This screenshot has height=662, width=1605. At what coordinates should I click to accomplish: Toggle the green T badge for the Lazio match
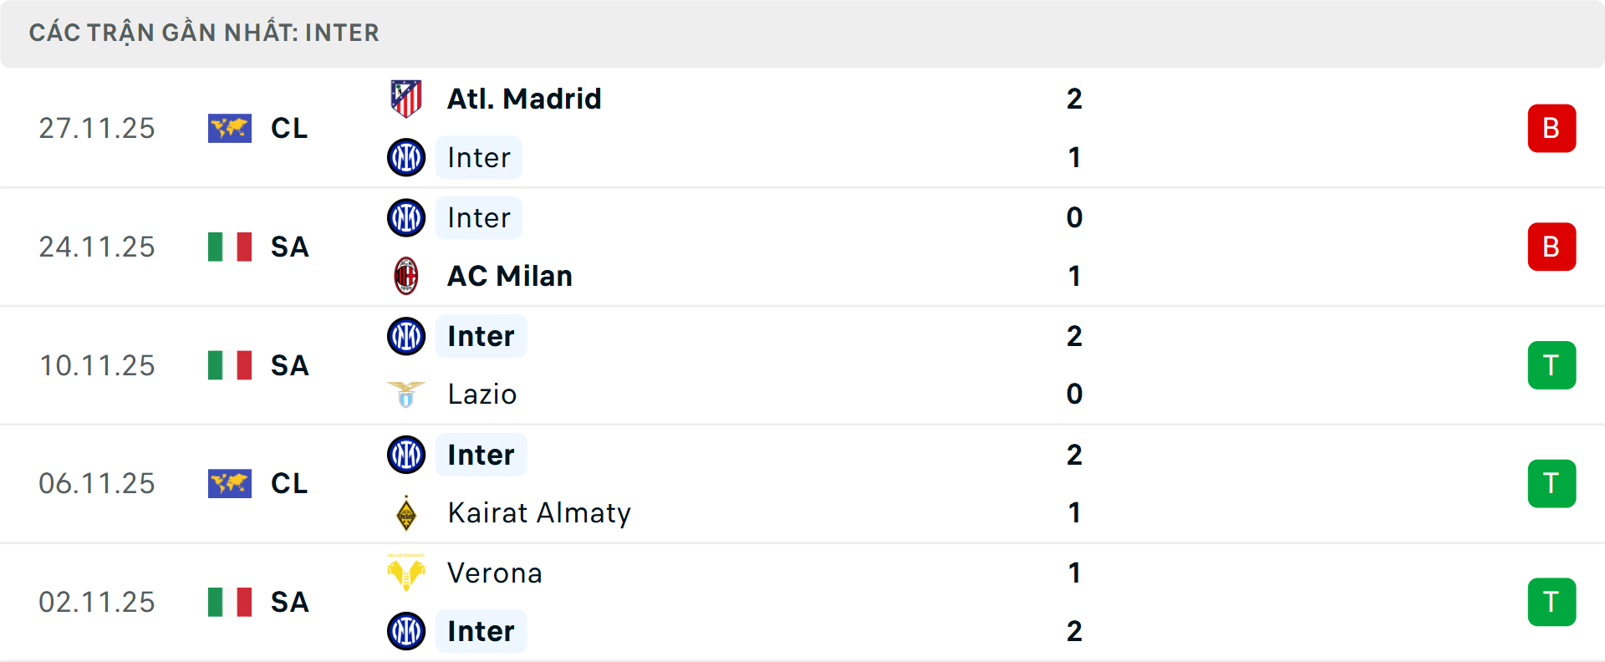point(1551,365)
